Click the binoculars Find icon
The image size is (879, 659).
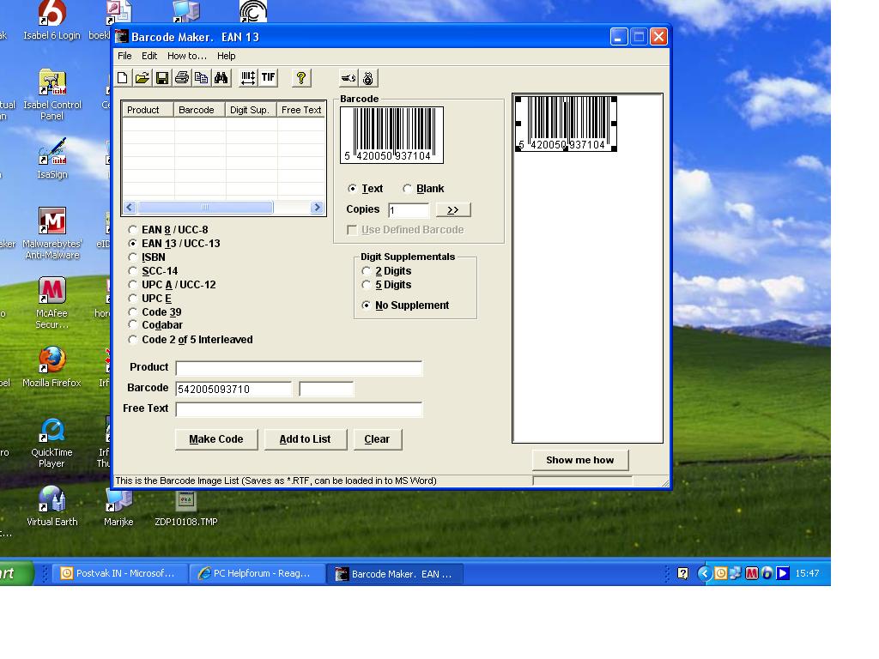click(x=221, y=78)
